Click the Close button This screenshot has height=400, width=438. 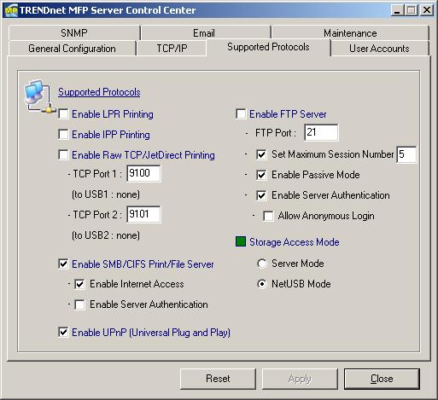click(x=382, y=379)
